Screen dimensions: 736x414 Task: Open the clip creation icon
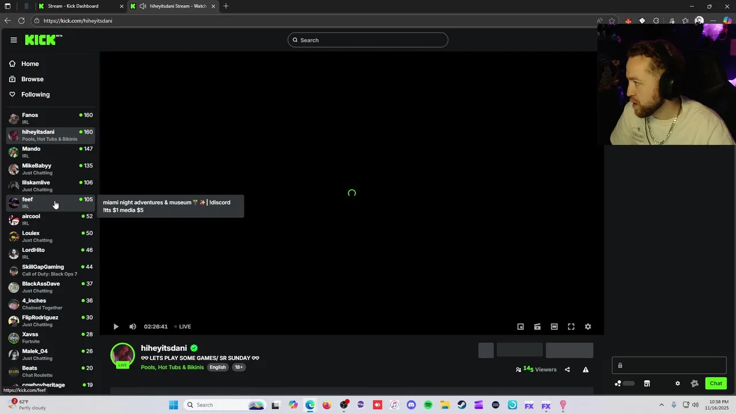pyautogui.click(x=537, y=327)
